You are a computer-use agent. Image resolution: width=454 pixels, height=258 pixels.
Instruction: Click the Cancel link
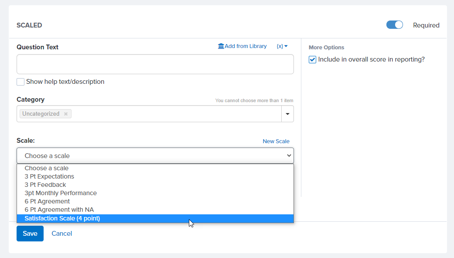tap(61, 234)
